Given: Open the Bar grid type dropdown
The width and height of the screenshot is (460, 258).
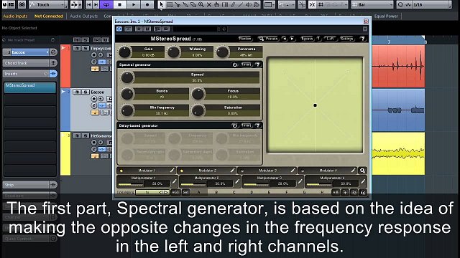Looking at the screenshot, I should click(x=372, y=4).
